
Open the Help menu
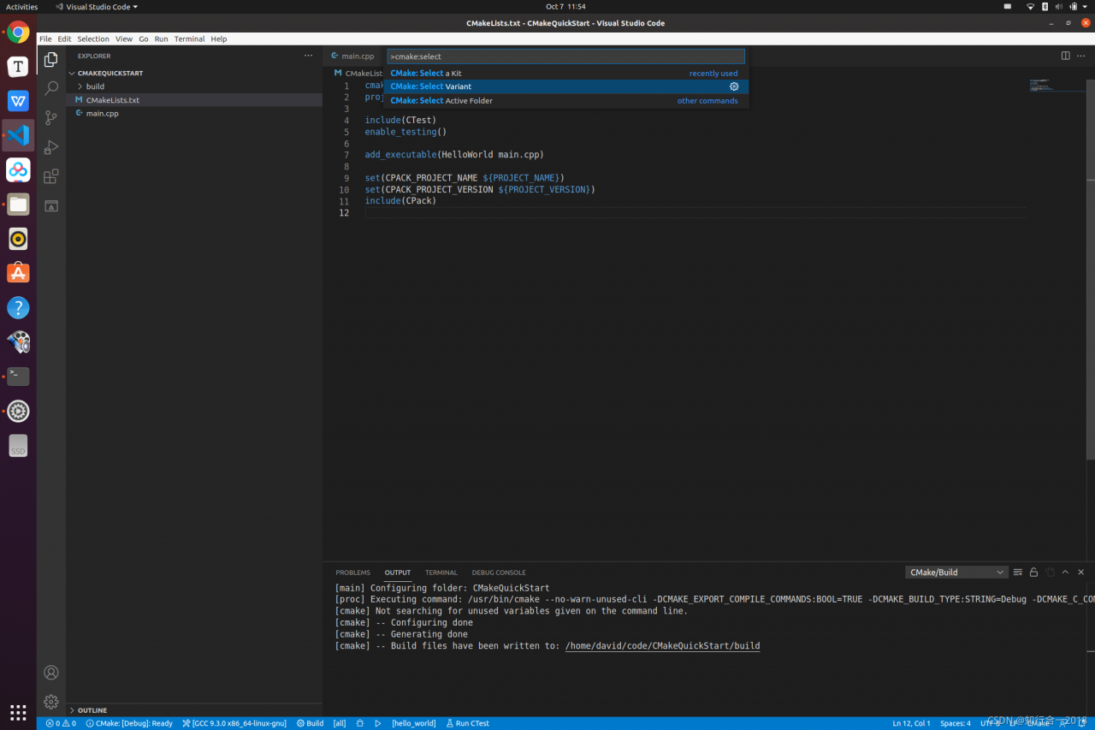[219, 39]
